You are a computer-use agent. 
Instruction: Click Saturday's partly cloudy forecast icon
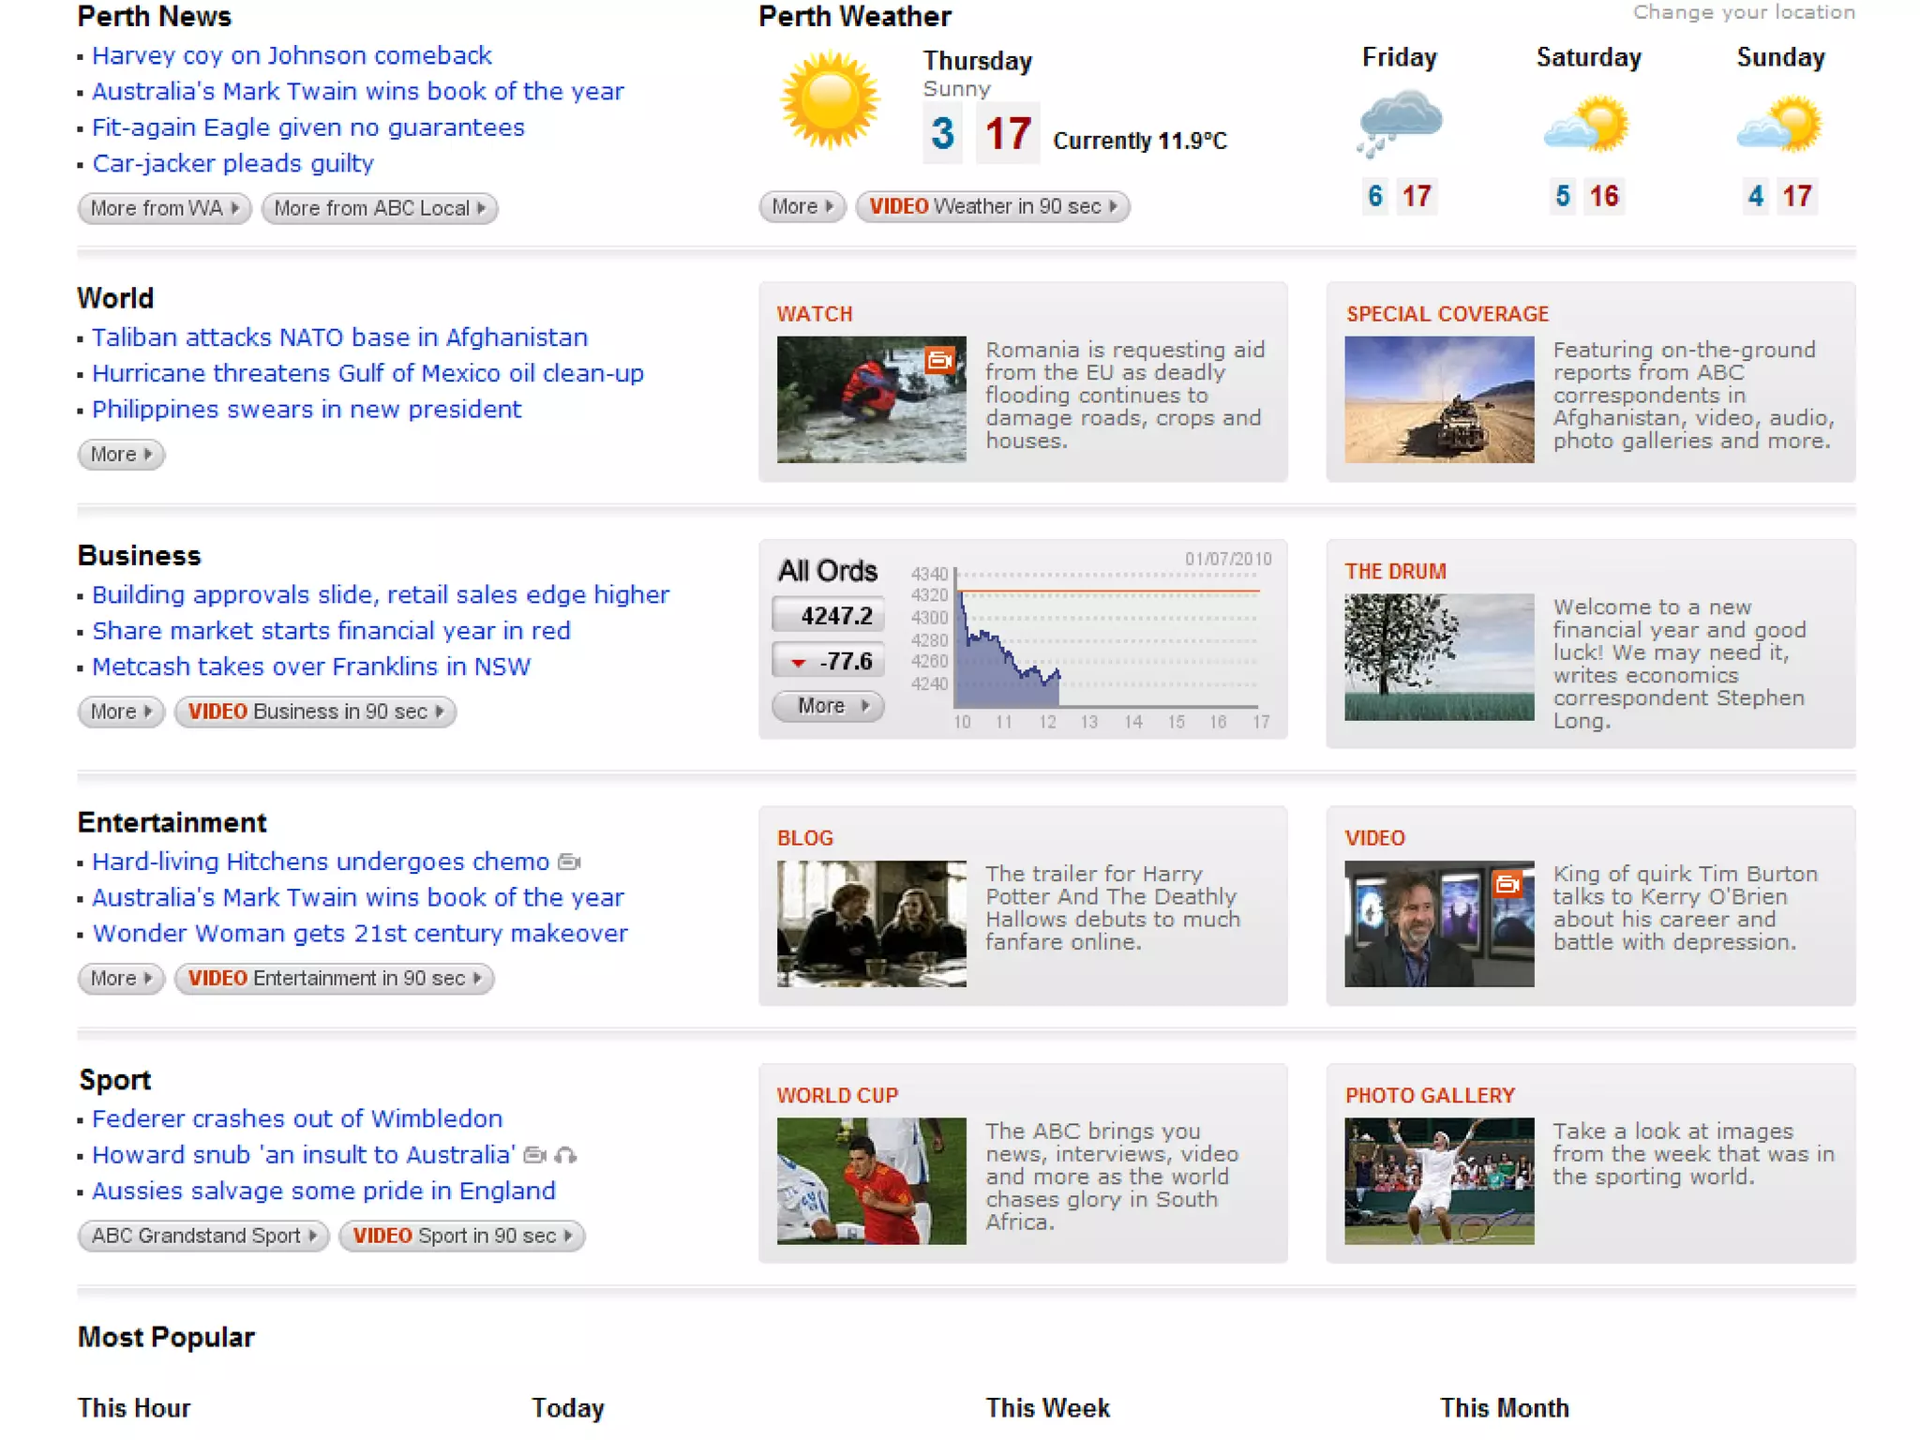[1587, 124]
